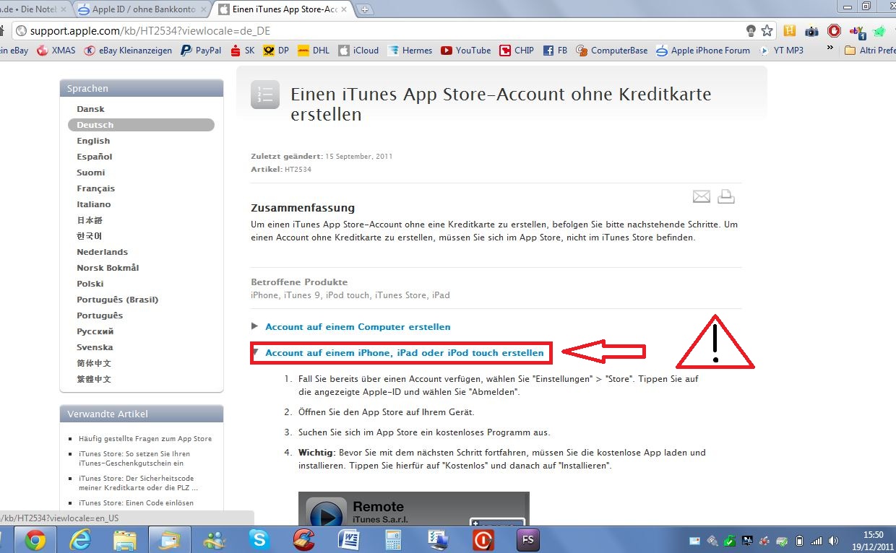This screenshot has width=896, height=553.
Task: Open the CHIP bookmark
Action: pyautogui.click(x=517, y=51)
